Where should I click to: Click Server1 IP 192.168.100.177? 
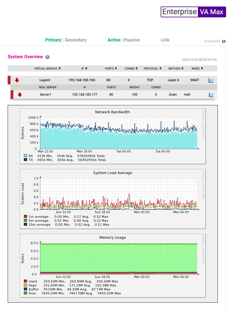[85, 95]
